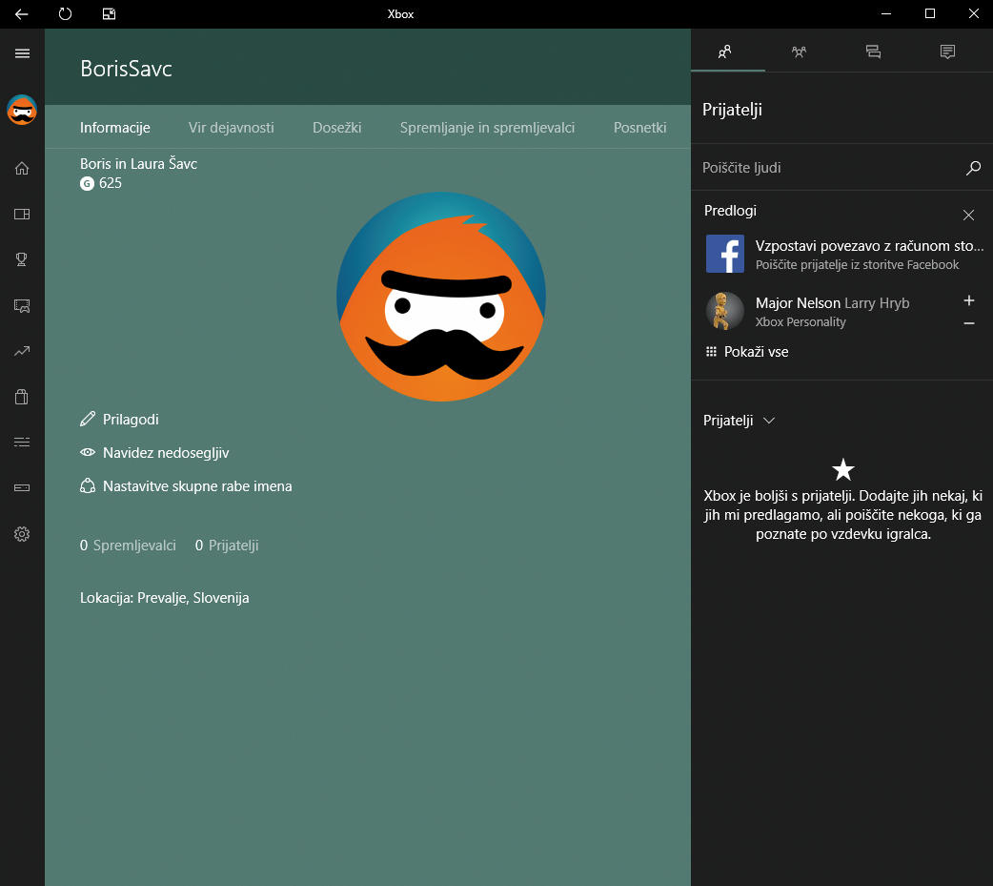The width and height of the screenshot is (993, 886).
Task: Open the three-lines list icon in sidebar
Action: 22,442
